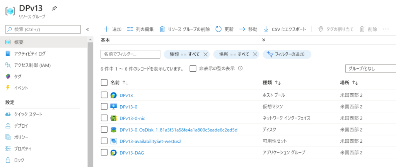Click the 名前でフィルター input field
Image resolution: width=396 pixels, height=167 pixels.
[x=130, y=54]
